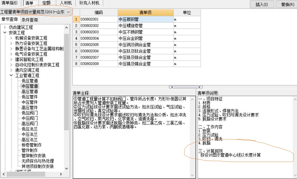Switch to the 定额 tab

point(46,3)
